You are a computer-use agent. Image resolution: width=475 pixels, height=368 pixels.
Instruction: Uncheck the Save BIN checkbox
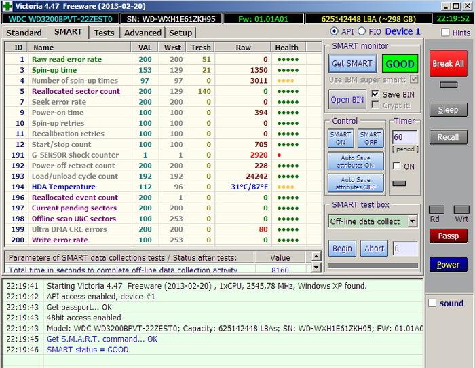[375, 94]
